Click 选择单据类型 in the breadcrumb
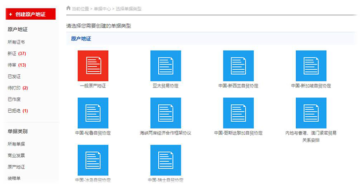This screenshot has width=360, height=186. tap(129, 9)
